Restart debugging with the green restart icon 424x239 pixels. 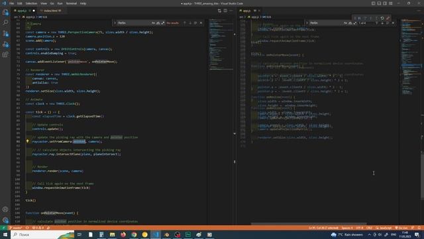pyautogui.click(x=382, y=18)
